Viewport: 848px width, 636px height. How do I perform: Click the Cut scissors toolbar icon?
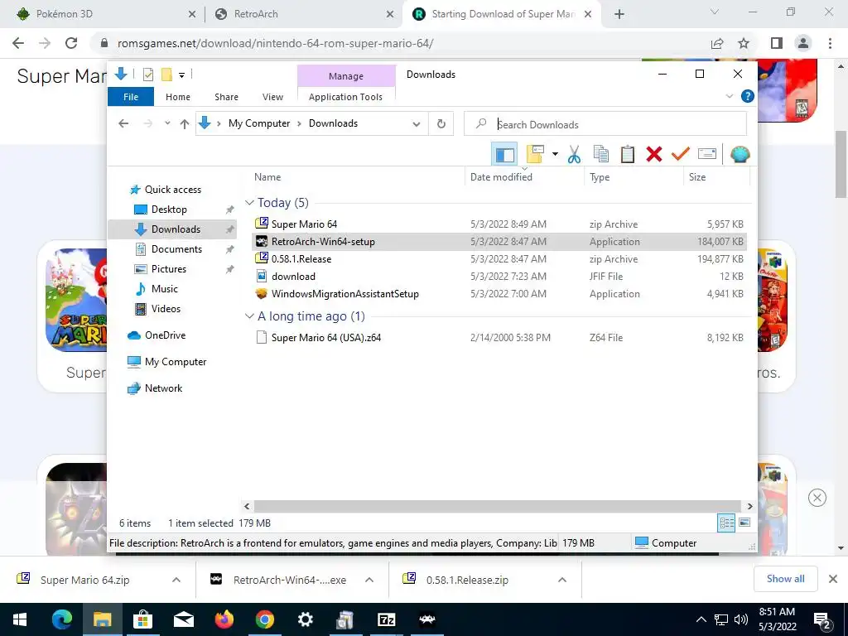[x=574, y=155]
